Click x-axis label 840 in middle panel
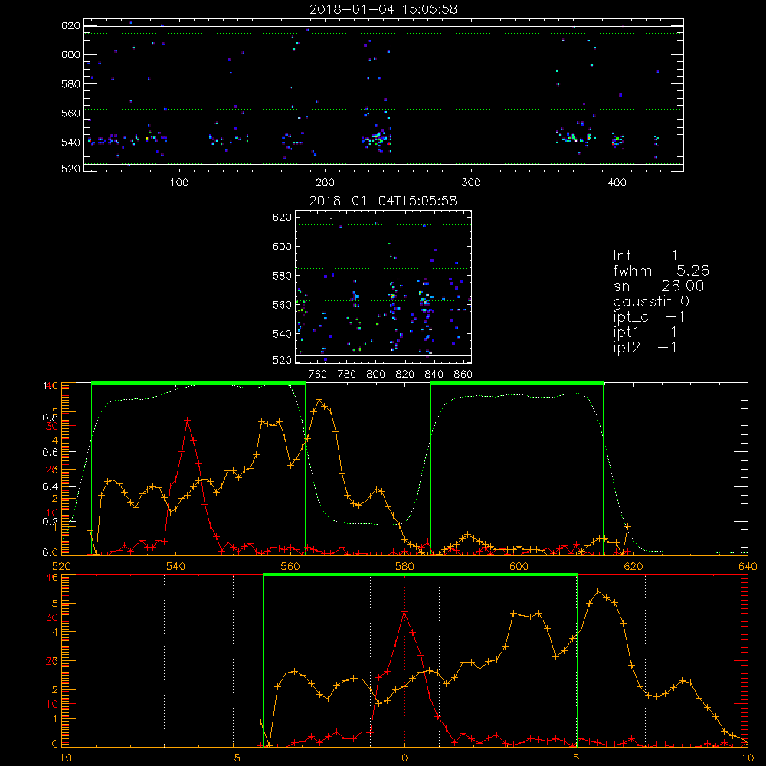Viewport: 766px width, 766px height. [434, 375]
